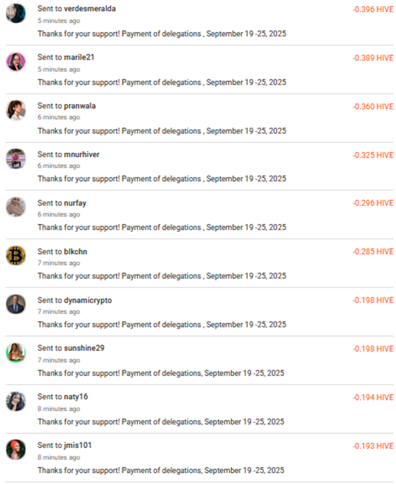396x484 pixels.
Task: Click nurfay's profile avatar
Action: click(x=16, y=207)
